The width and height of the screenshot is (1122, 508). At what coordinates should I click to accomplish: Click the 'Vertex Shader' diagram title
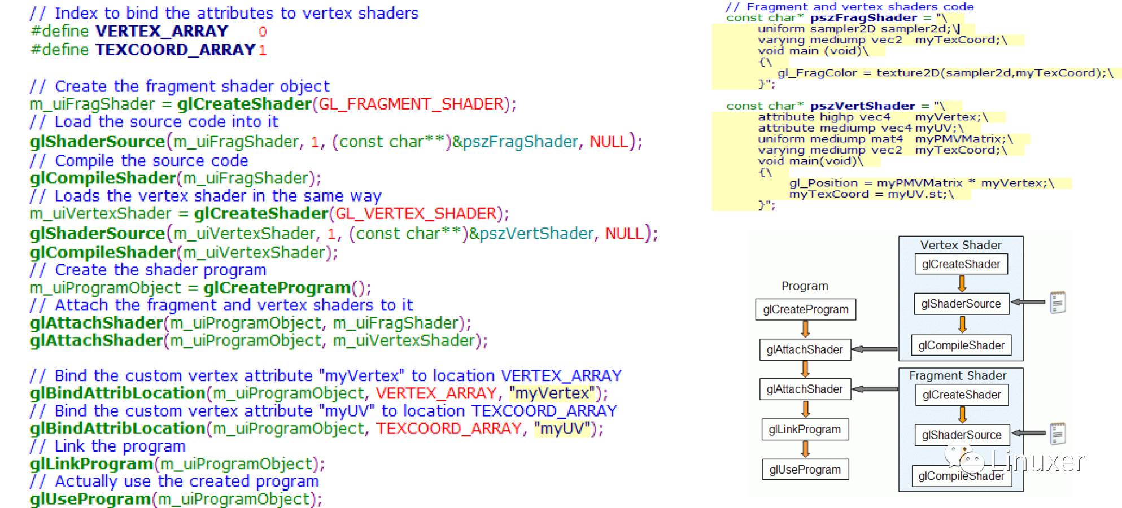pyautogui.click(x=961, y=245)
